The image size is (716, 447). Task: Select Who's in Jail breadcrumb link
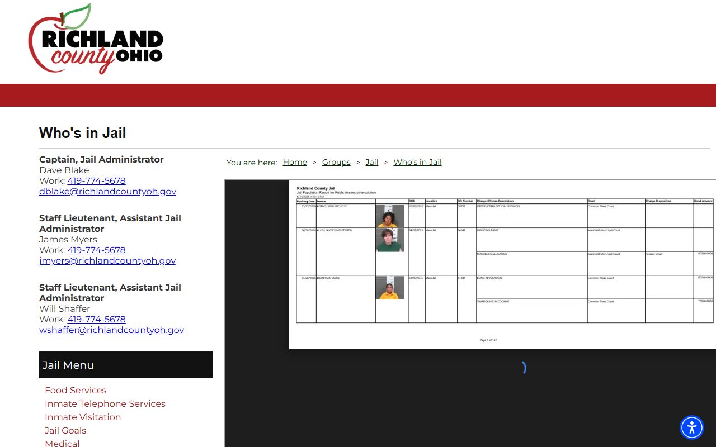pos(417,162)
